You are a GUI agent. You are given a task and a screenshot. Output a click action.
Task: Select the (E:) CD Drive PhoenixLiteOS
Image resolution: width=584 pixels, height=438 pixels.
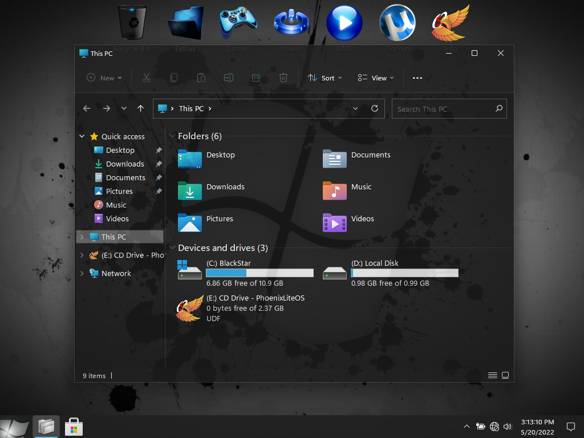[x=241, y=308]
